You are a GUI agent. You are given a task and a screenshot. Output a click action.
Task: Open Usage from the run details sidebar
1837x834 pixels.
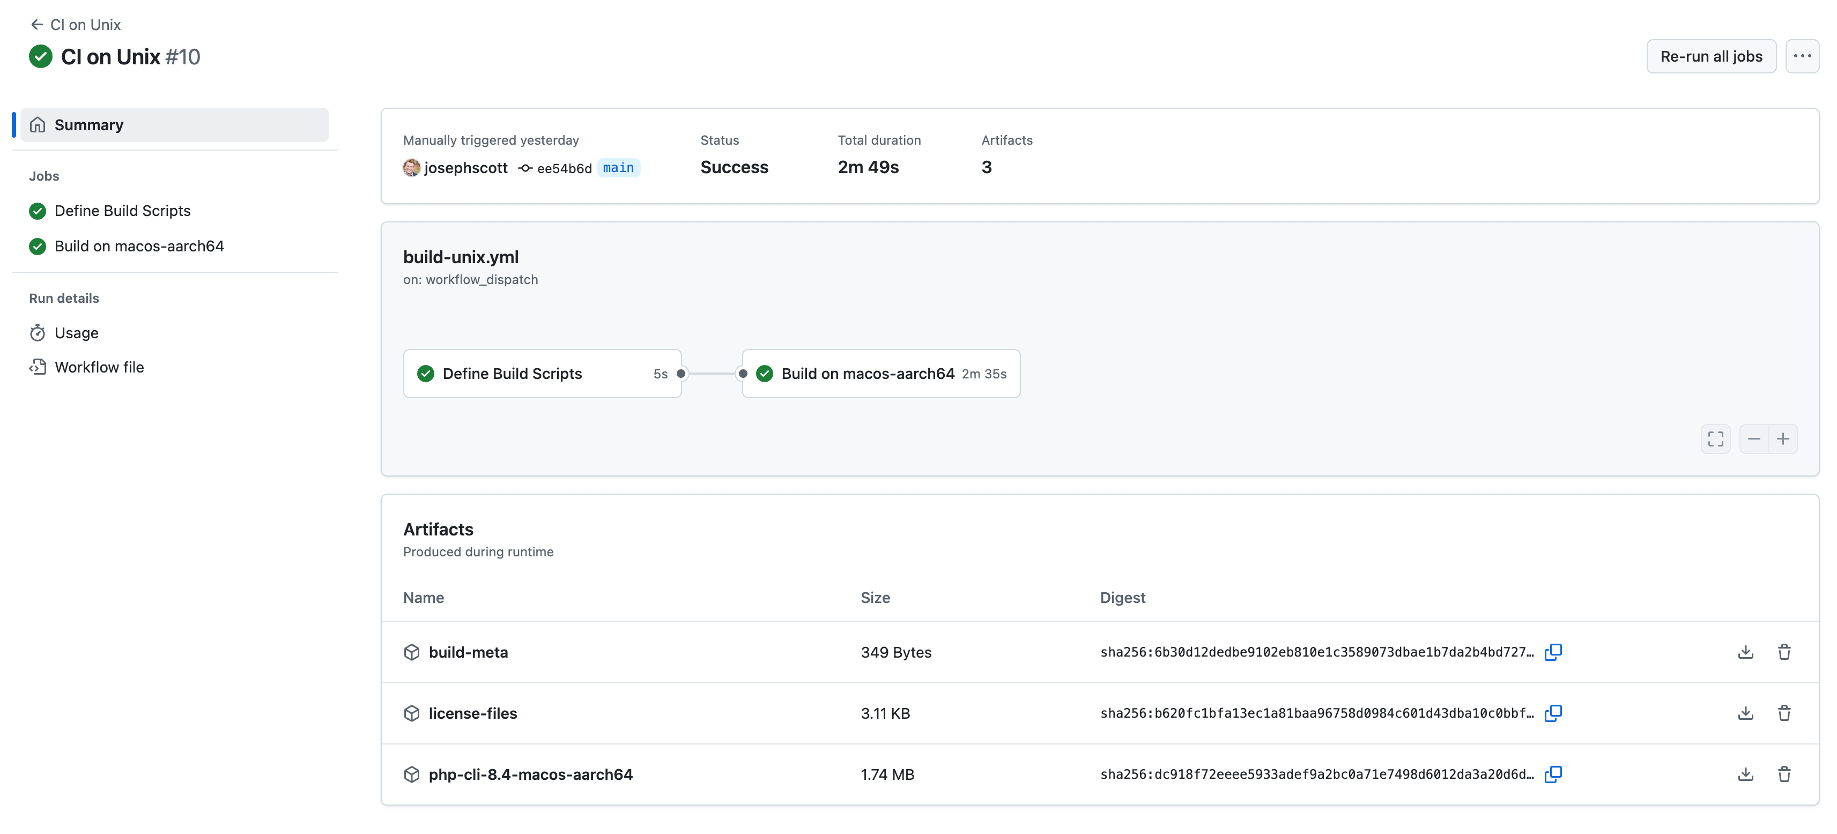point(76,332)
